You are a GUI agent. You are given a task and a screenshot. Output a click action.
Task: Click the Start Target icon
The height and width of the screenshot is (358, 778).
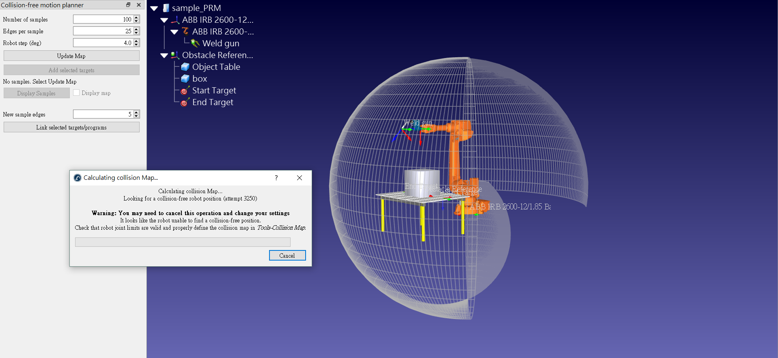[x=185, y=91]
